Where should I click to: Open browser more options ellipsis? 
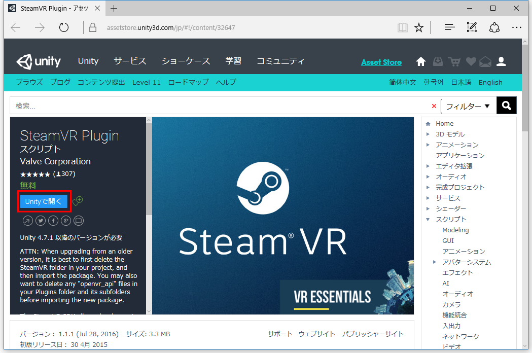(517, 27)
